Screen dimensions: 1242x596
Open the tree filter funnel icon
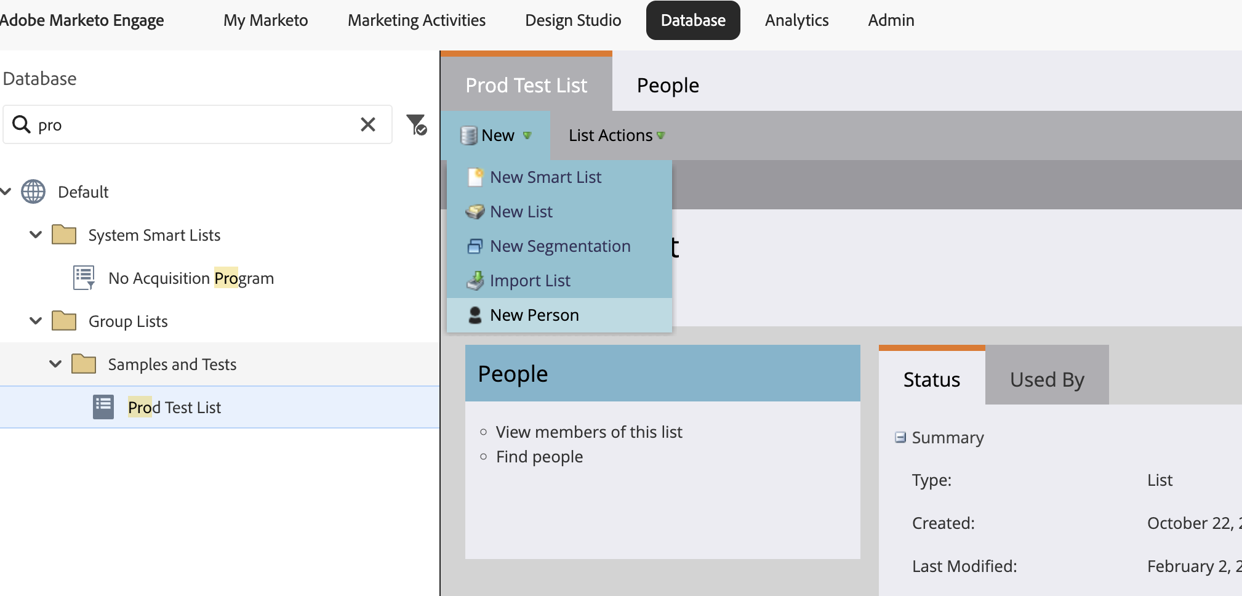point(417,124)
